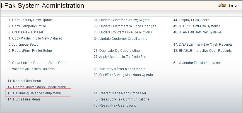
Task: Select ENABLE Interactive Cash Receipts
Action: [x=203, y=51]
